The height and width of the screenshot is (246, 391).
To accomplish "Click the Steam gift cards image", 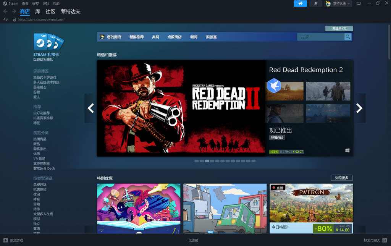I will point(49,41).
